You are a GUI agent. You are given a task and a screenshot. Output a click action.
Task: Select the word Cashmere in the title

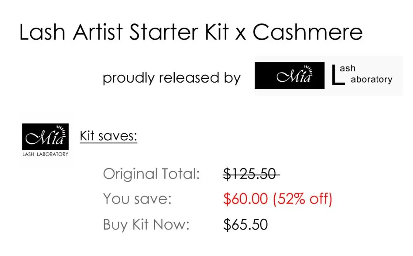pos(308,32)
